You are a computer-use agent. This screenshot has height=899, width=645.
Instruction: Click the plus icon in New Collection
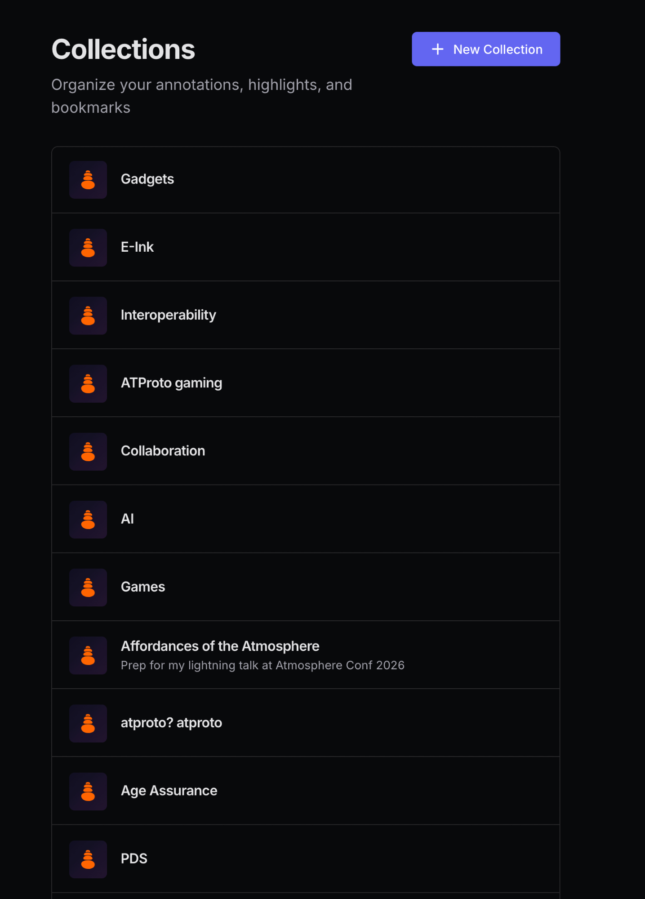click(x=437, y=49)
